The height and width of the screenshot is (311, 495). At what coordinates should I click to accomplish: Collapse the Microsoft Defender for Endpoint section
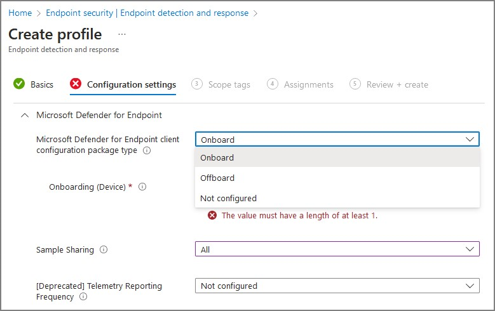(x=25, y=116)
